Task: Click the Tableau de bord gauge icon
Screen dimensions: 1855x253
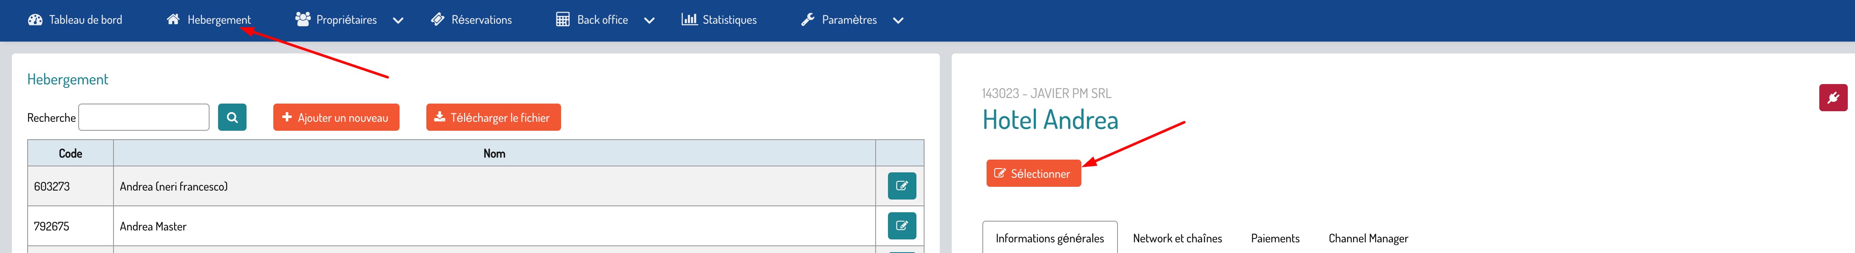Action: coord(34,20)
